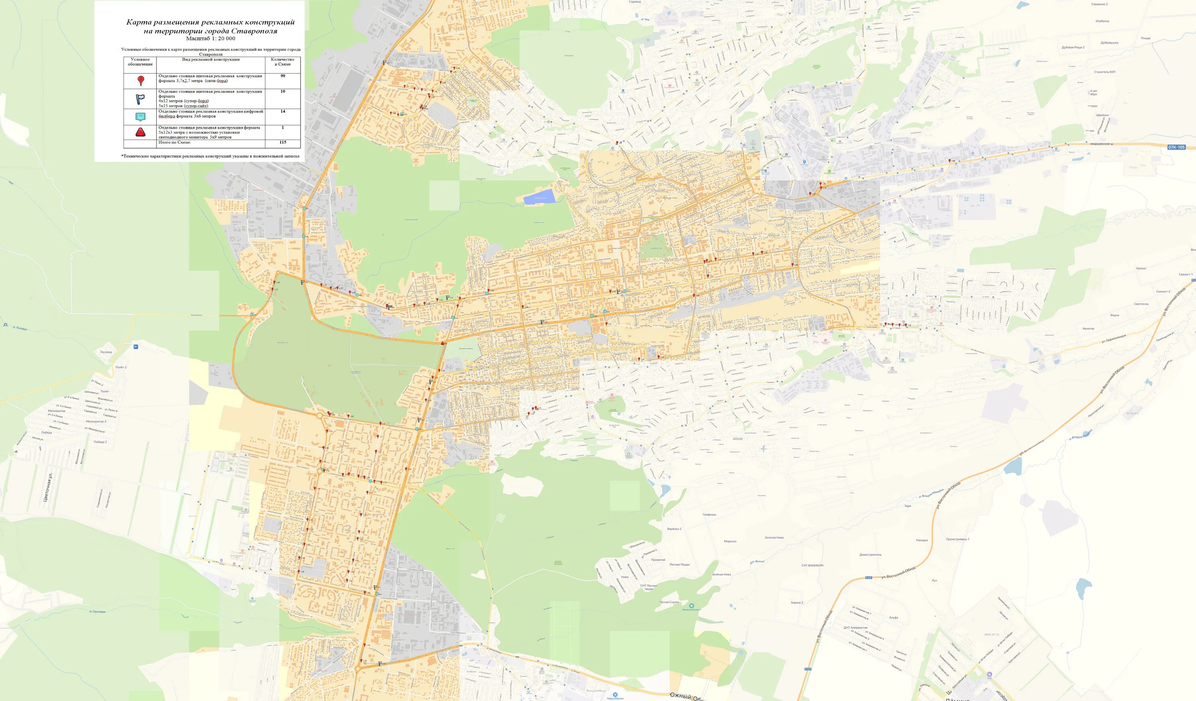Click the 'Светлячок' label
This screenshot has height=701, width=1196.
1141,304
